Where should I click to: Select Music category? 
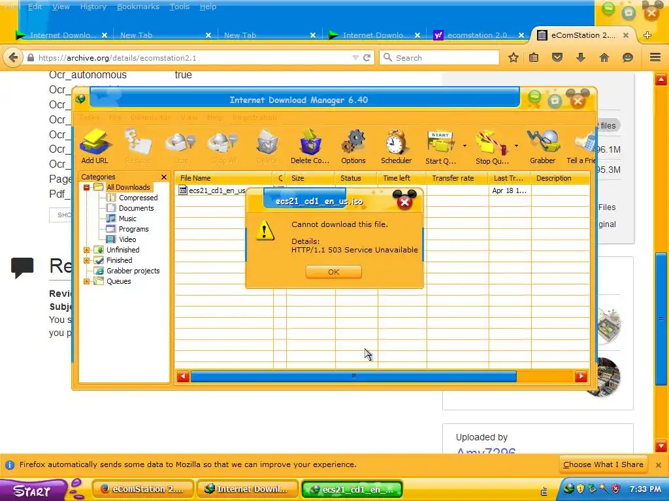127,219
